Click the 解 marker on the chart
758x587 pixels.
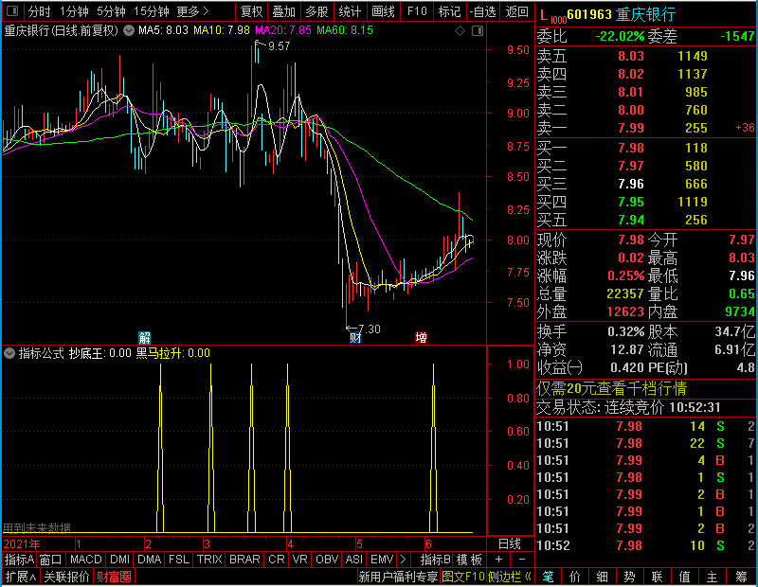coord(144,337)
